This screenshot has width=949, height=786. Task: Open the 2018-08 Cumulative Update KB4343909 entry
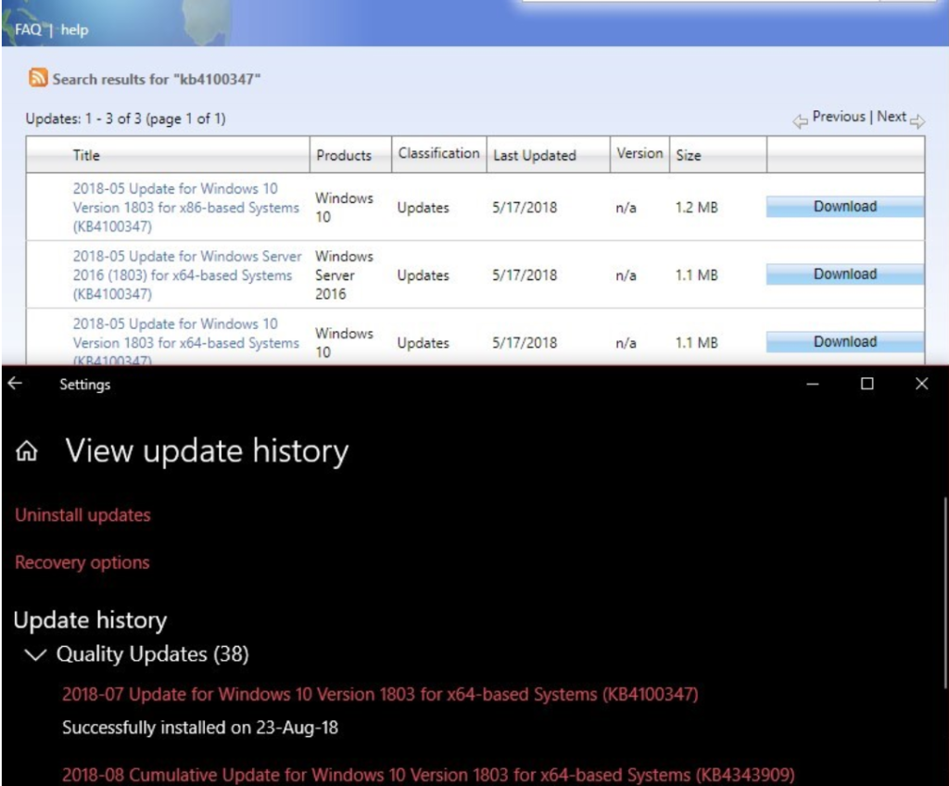[x=428, y=775]
